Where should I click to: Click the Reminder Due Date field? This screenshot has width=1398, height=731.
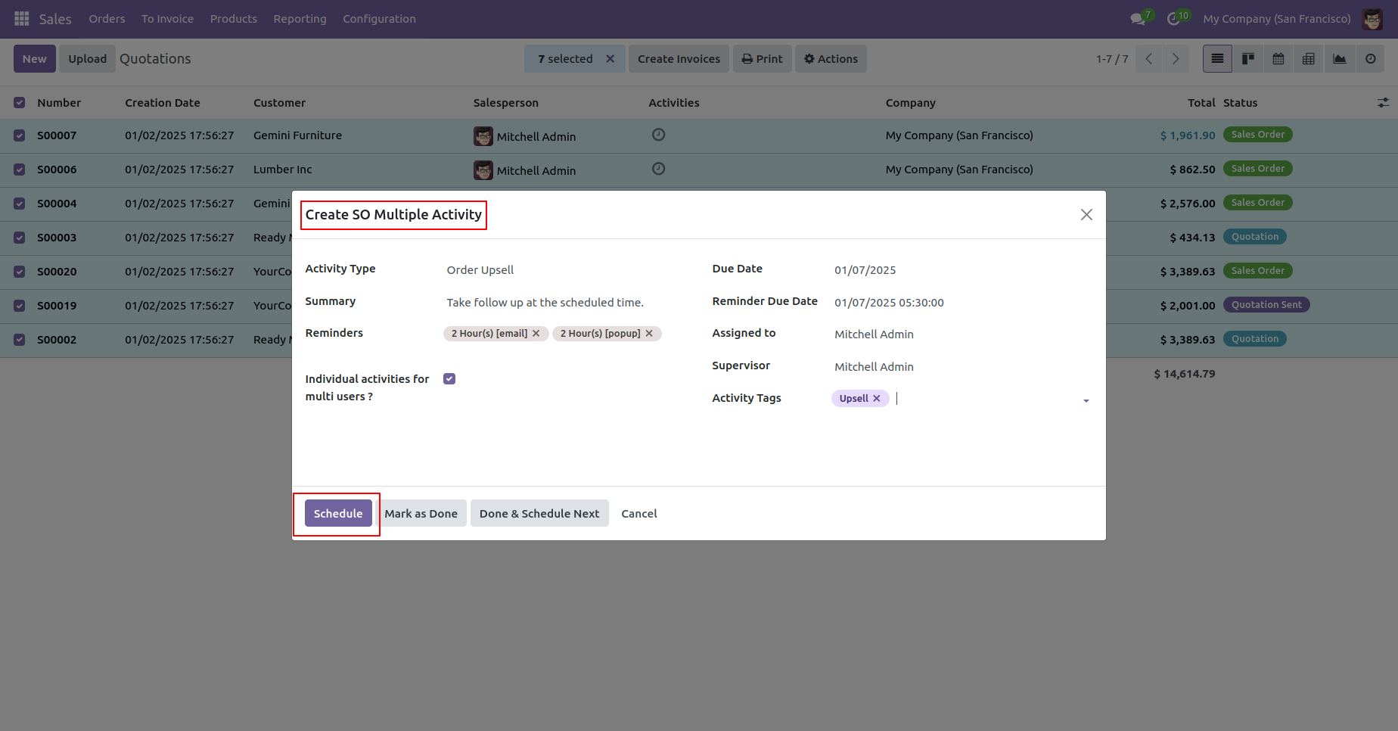pyautogui.click(x=962, y=303)
